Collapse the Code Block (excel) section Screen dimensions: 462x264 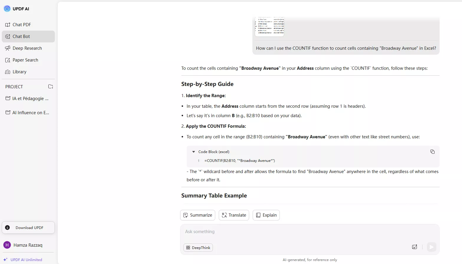[194, 152]
